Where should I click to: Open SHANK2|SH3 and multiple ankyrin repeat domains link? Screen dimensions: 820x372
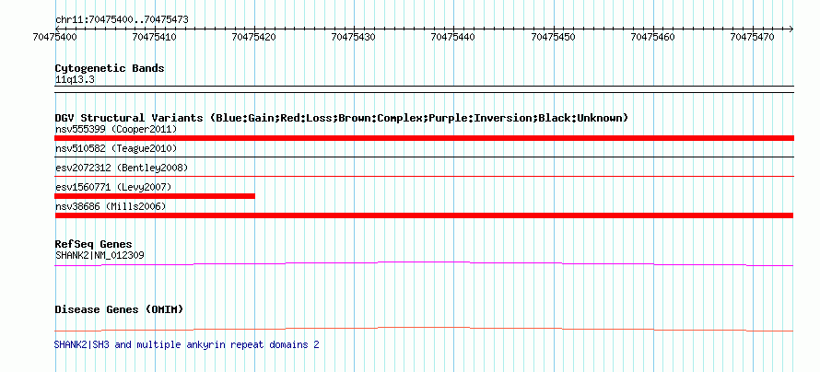coord(187,344)
